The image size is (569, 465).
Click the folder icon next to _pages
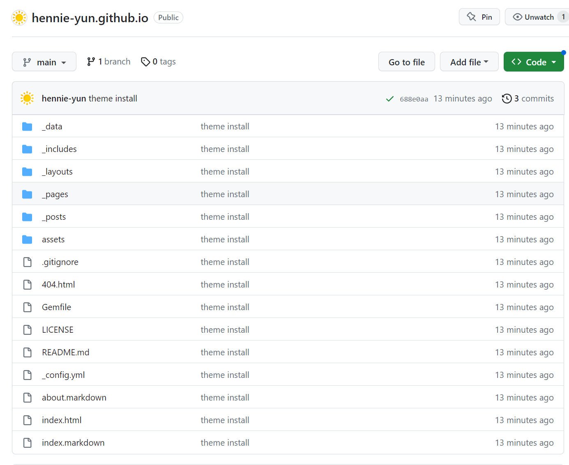click(x=27, y=194)
